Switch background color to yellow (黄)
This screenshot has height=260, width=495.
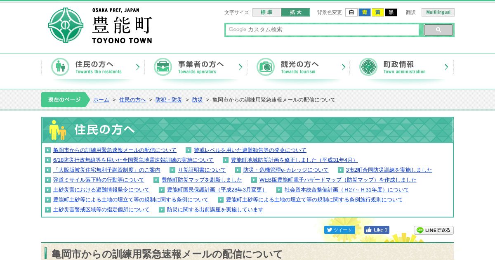[x=378, y=12]
